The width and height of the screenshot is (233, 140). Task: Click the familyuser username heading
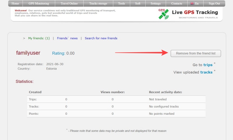click(28, 53)
